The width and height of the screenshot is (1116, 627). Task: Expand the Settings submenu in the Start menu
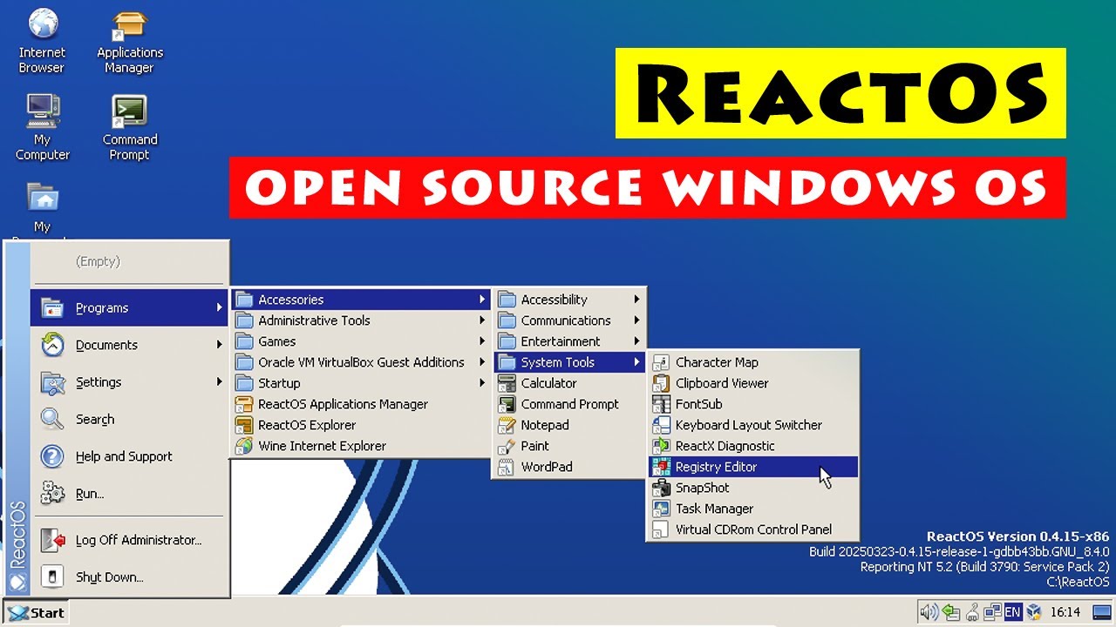click(99, 382)
